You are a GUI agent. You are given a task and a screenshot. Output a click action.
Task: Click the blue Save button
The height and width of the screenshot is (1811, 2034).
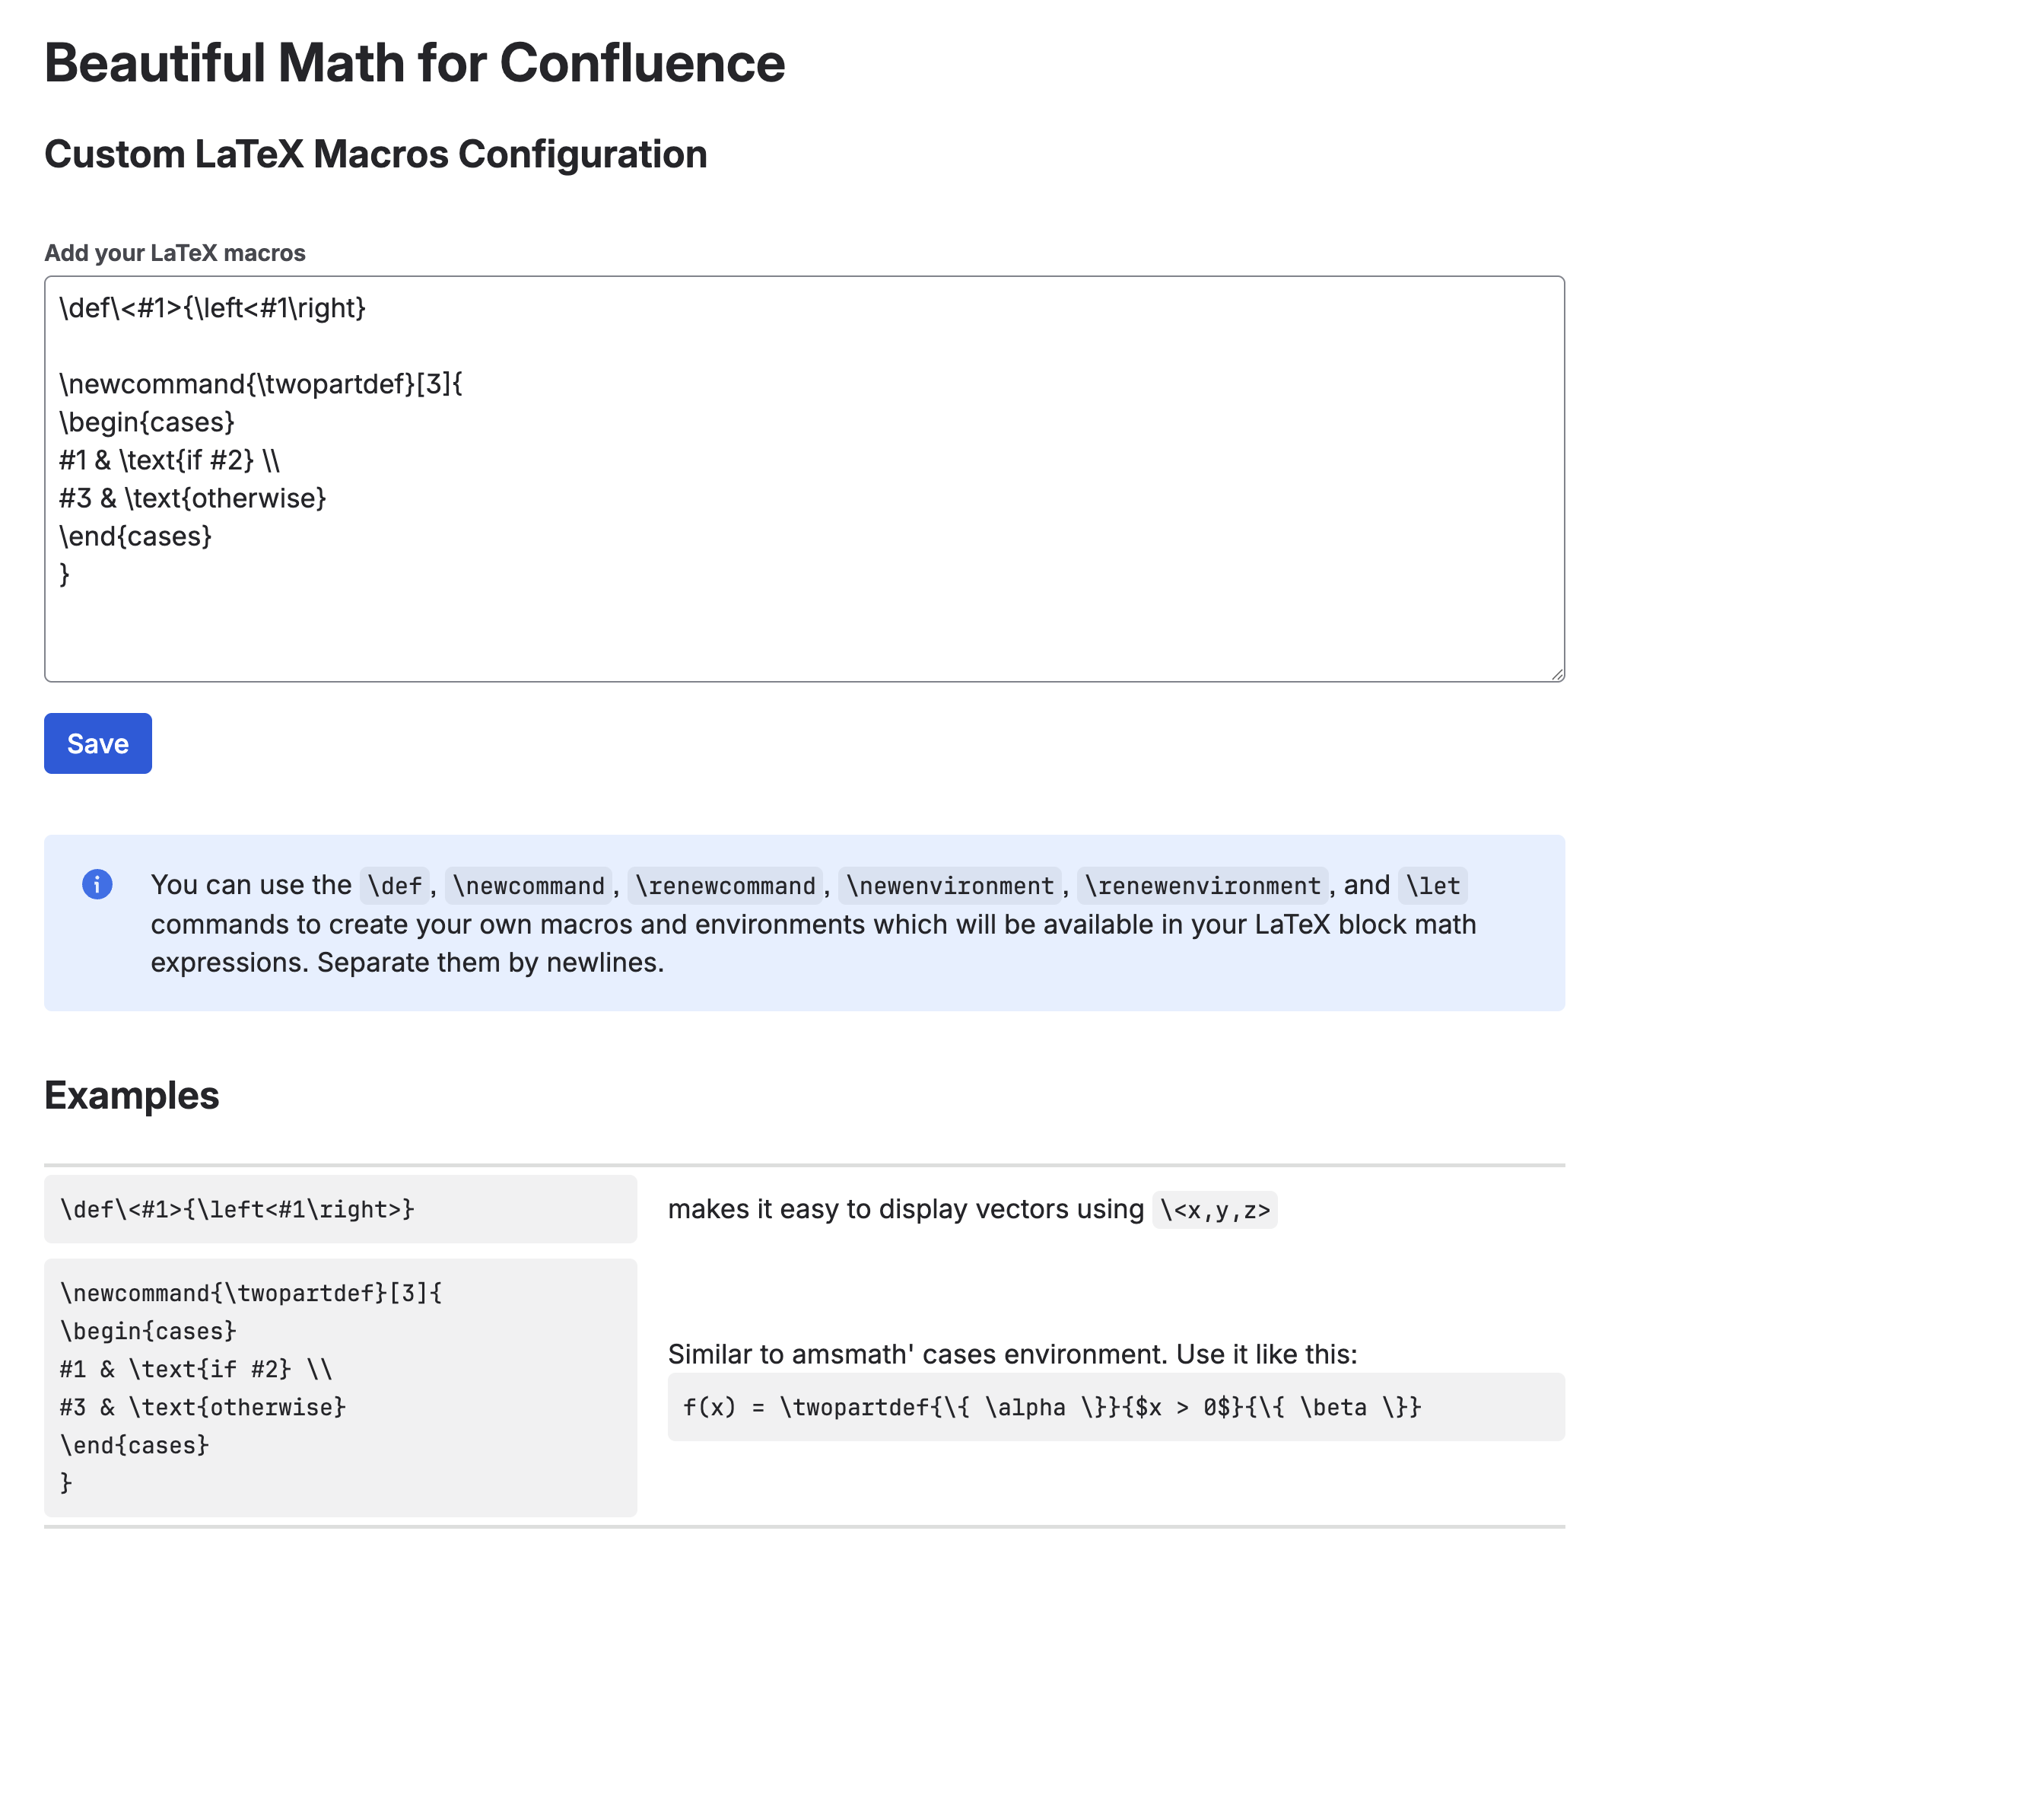(x=97, y=743)
